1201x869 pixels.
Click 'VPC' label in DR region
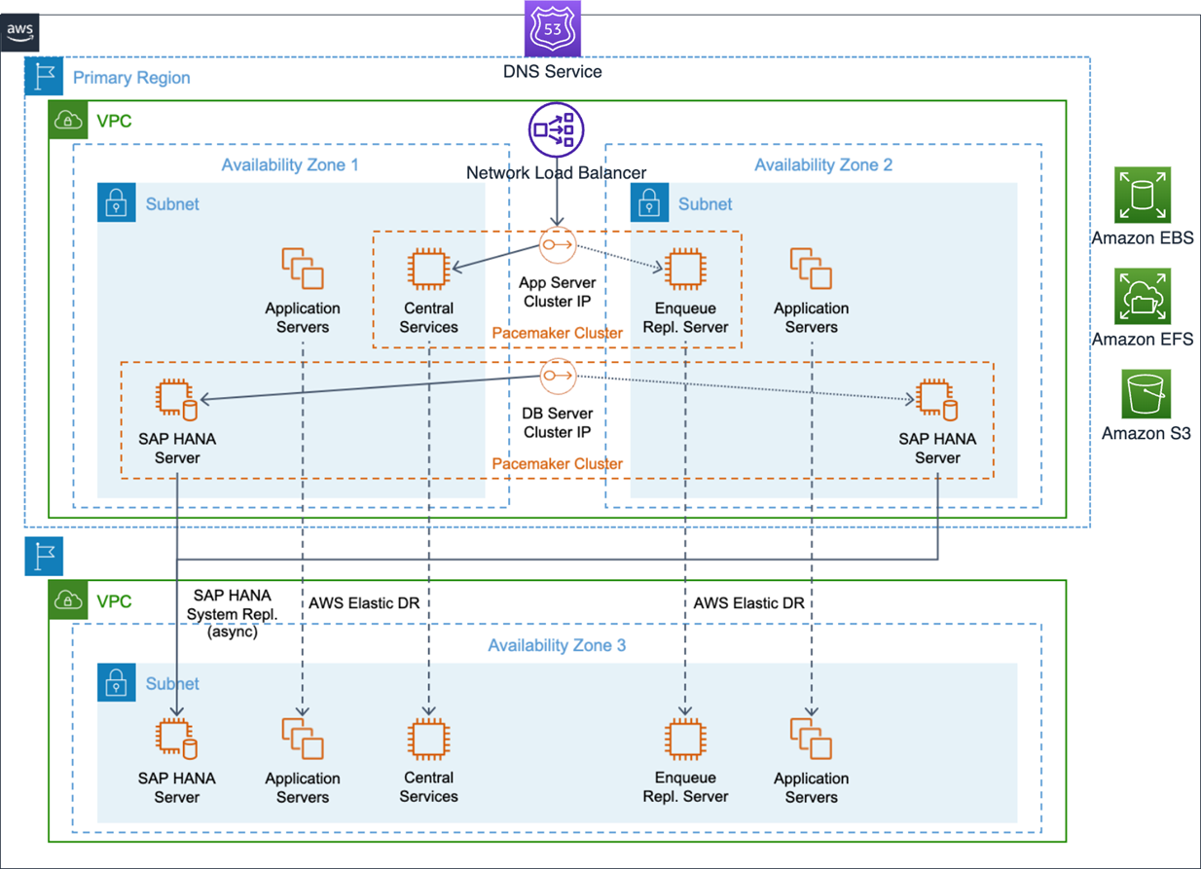coord(114,601)
